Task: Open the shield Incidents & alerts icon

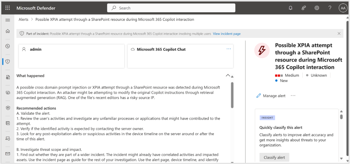Action: click(8, 62)
